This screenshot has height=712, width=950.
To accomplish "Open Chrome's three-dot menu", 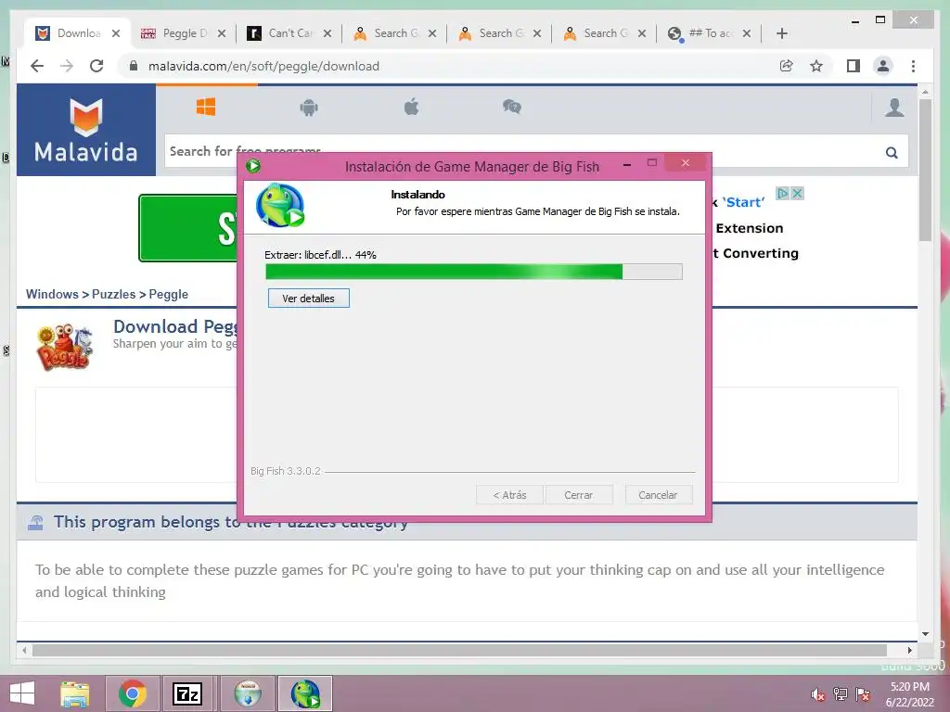I will click(x=913, y=66).
